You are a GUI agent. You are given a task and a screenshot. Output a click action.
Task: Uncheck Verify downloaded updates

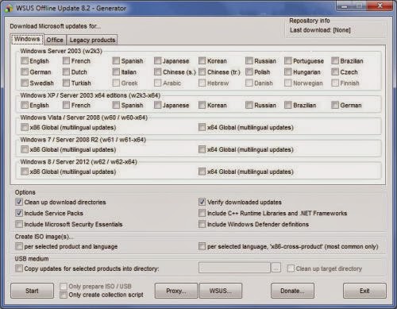tap(202, 203)
